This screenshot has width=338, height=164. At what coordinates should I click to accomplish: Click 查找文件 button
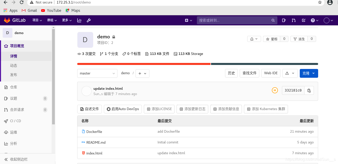click(249, 73)
